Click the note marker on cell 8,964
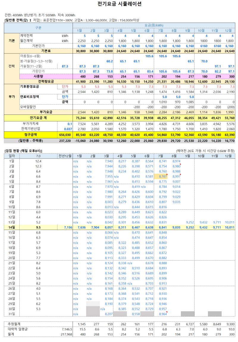Viewport: 238px width, 342px height. pos(167,312)
